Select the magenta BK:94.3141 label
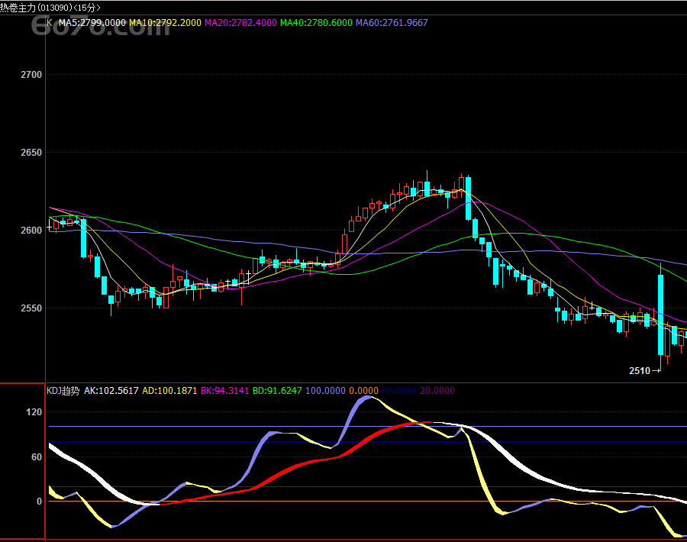 point(224,391)
